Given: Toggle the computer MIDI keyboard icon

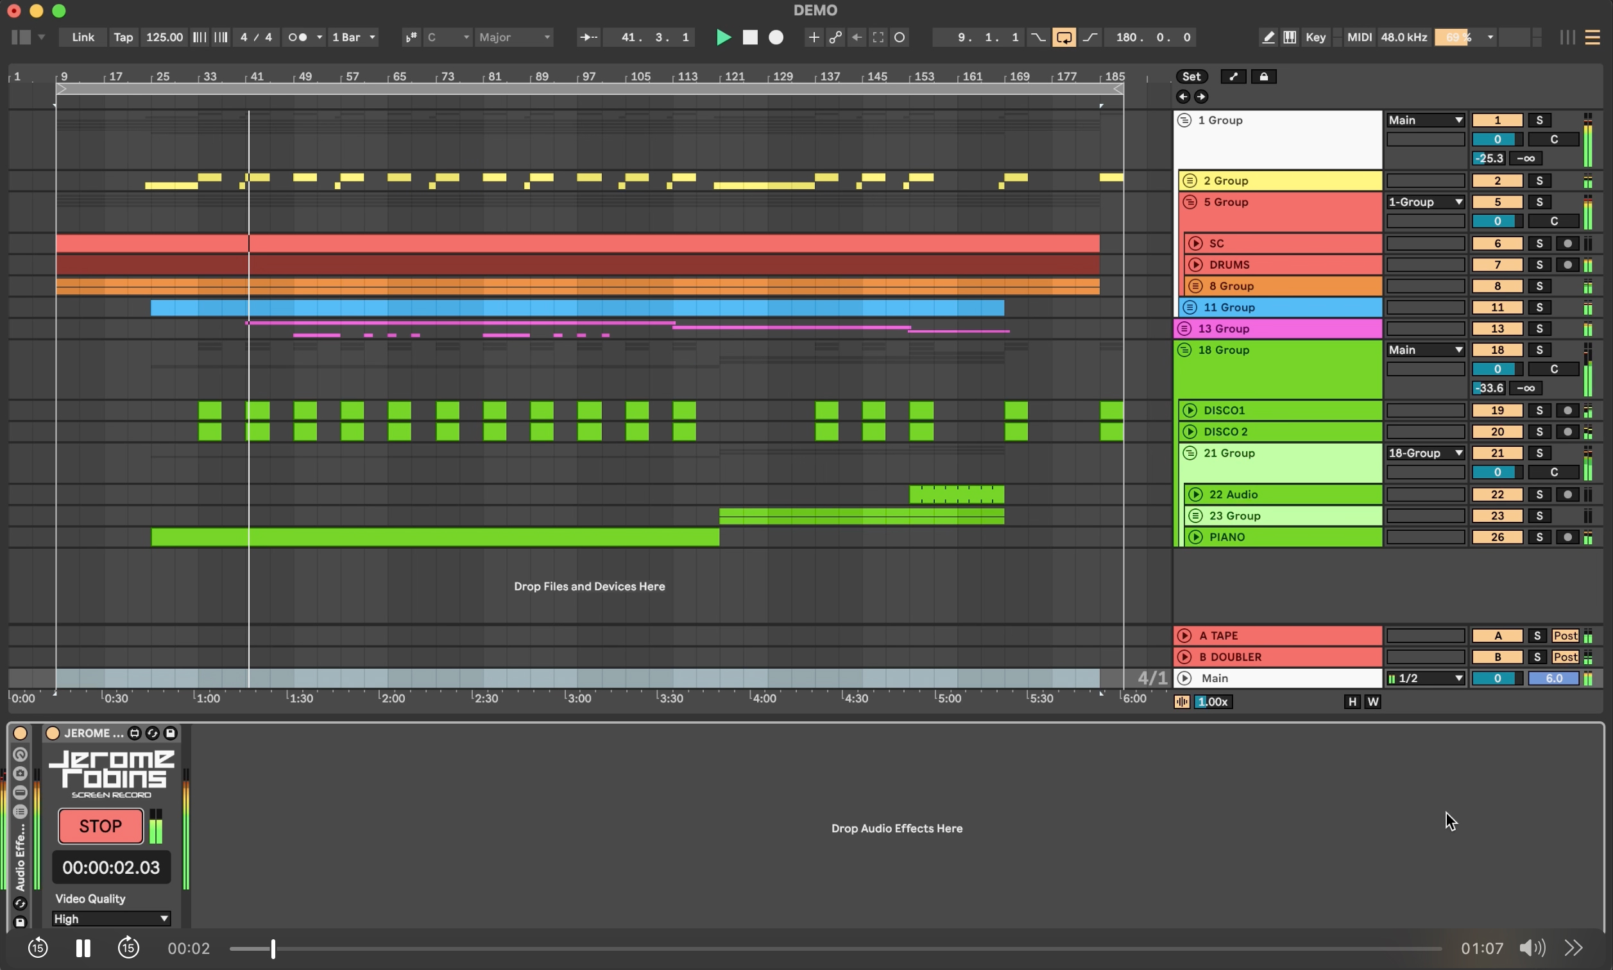Looking at the screenshot, I should pyautogui.click(x=1289, y=37).
